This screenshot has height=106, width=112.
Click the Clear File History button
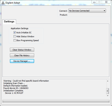pyautogui.click(x=22, y=55)
